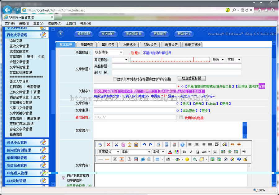Open 文章回收站管理 in sidebar
The width and height of the screenshot is (279, 195).
[21, 72]
